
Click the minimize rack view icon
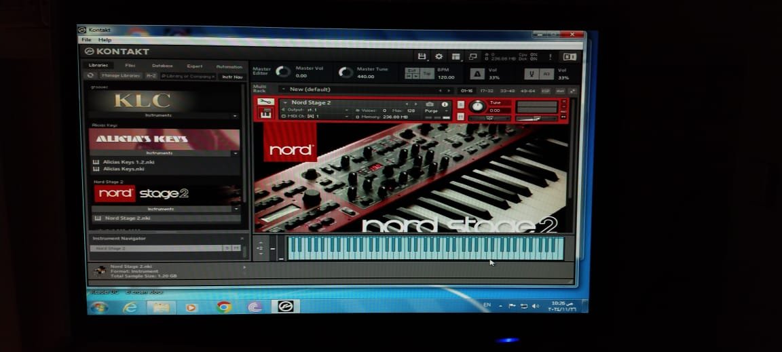472,57
